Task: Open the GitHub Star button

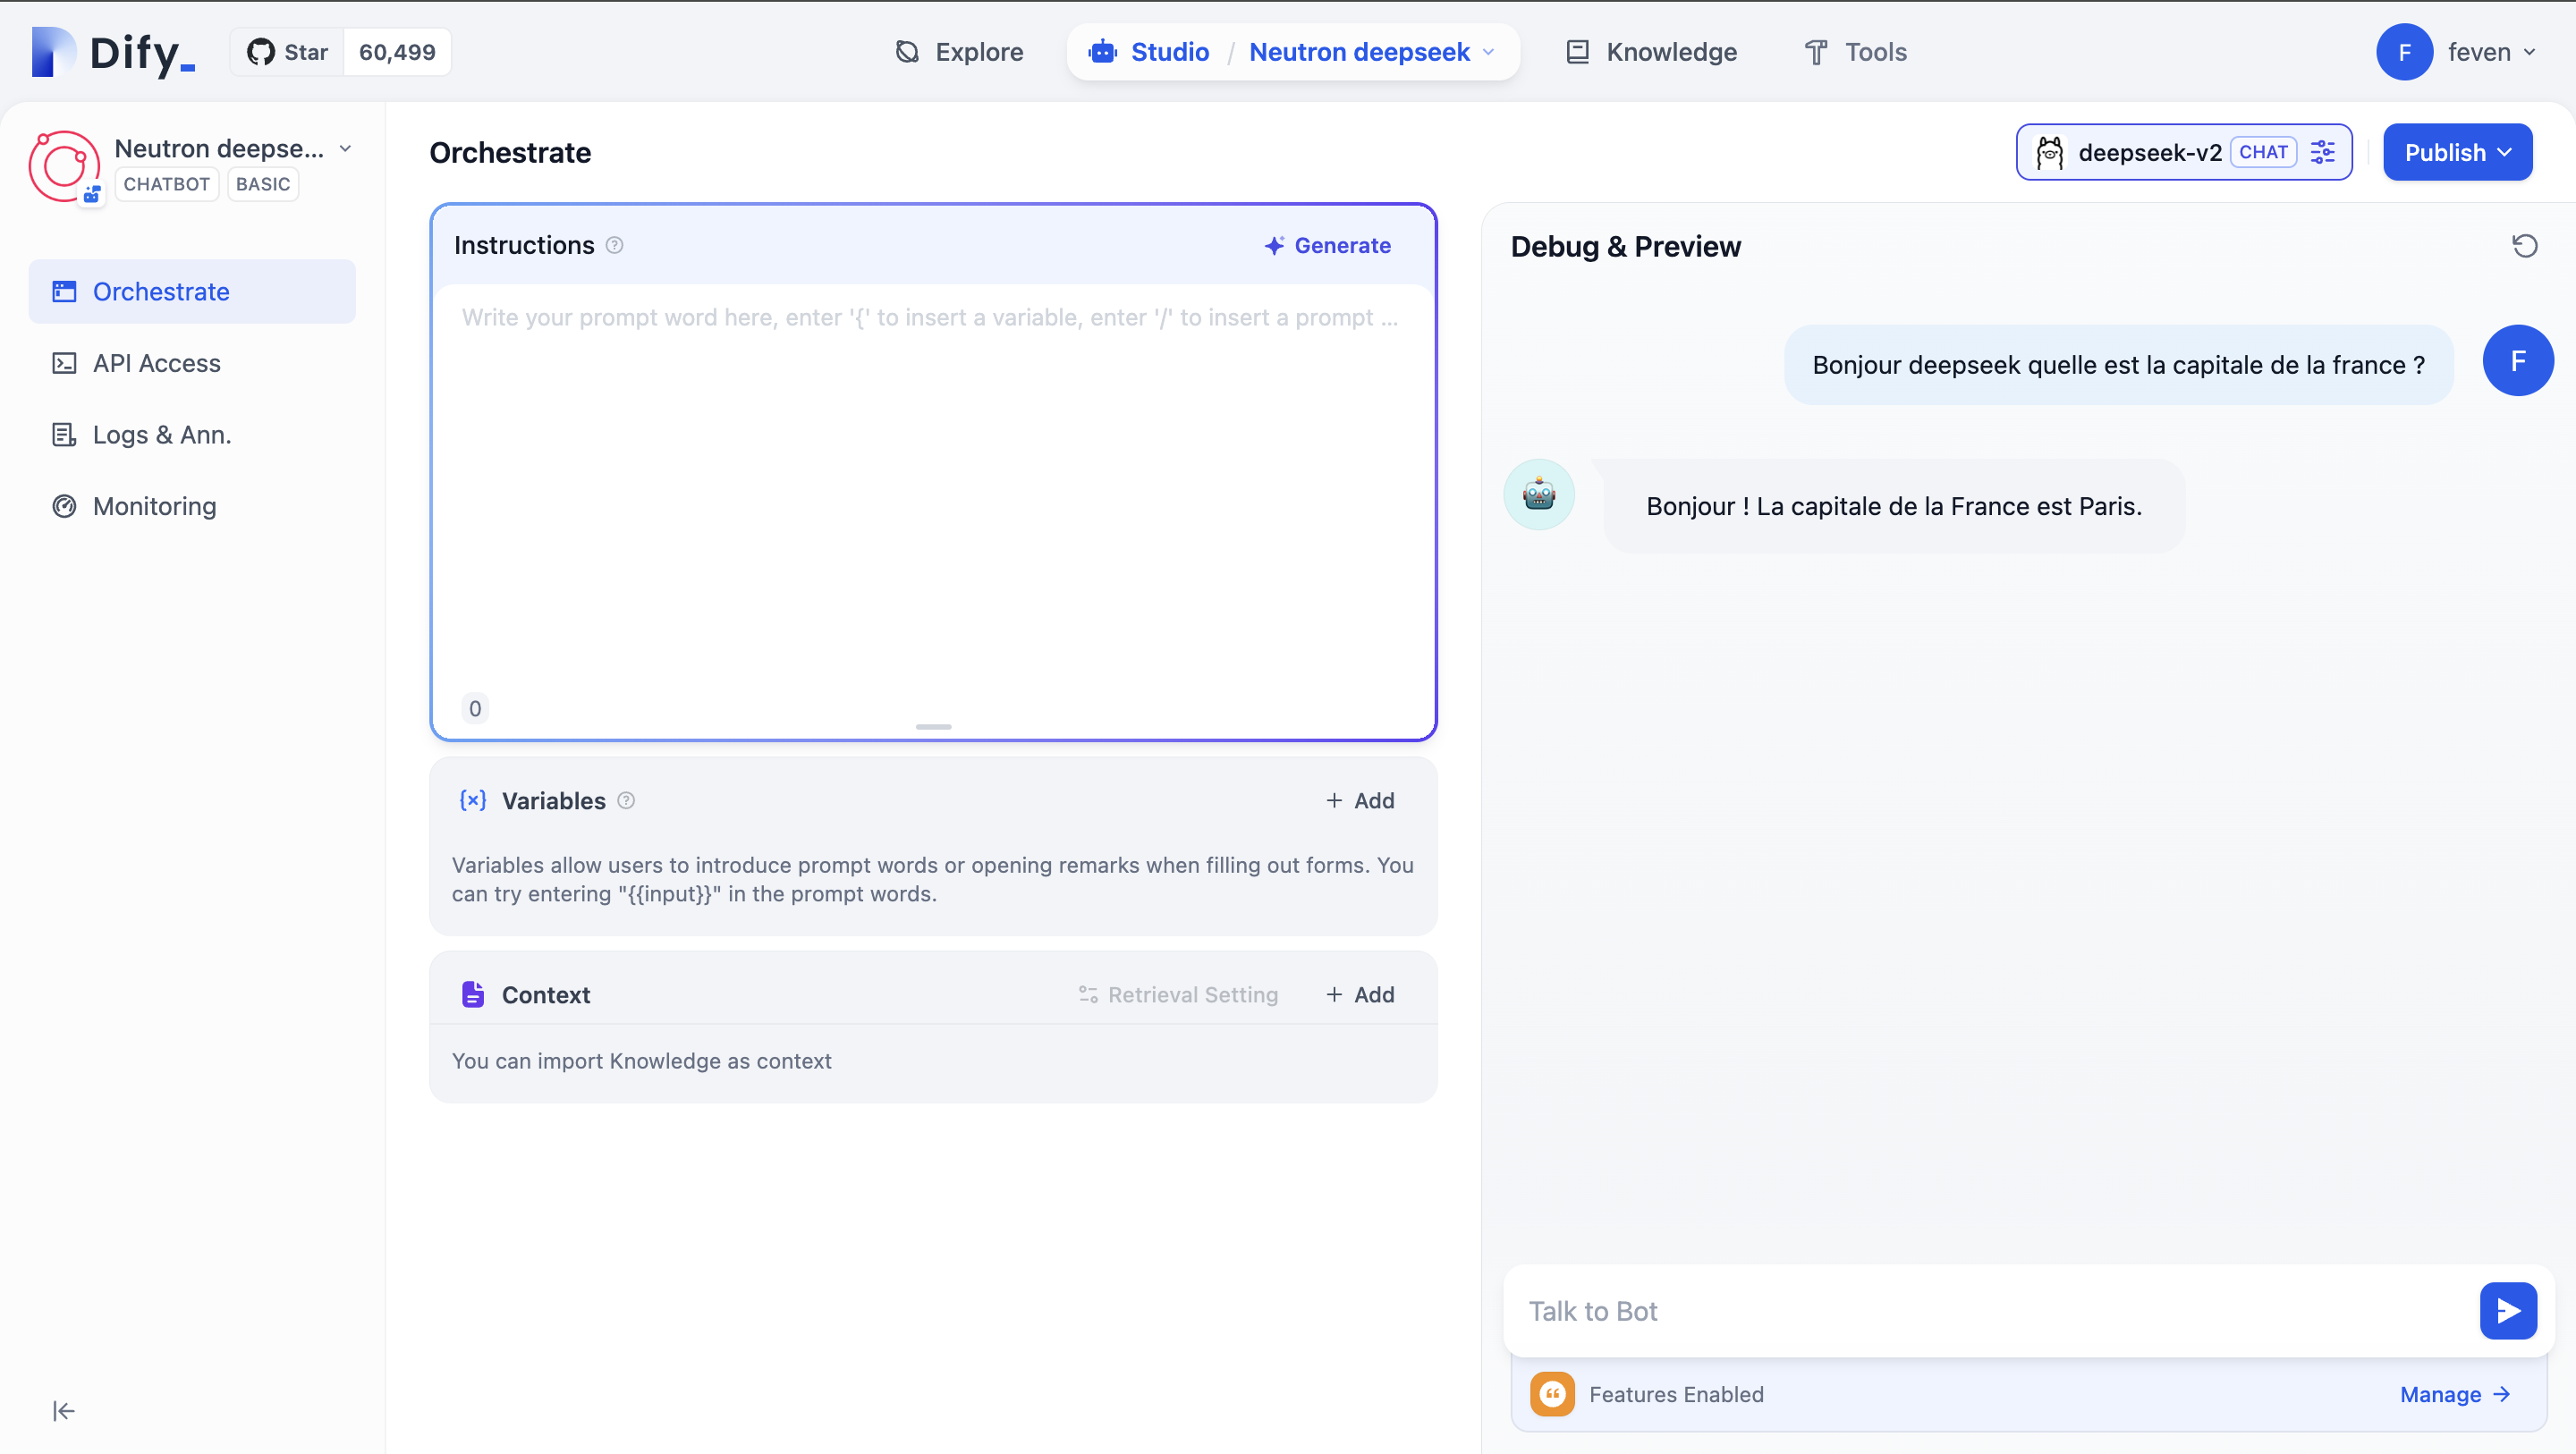Action: [288, 52]
